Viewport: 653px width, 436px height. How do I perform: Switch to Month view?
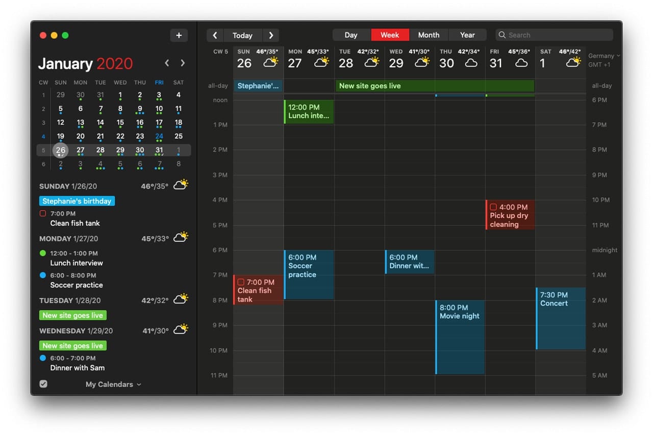point(429,35)
